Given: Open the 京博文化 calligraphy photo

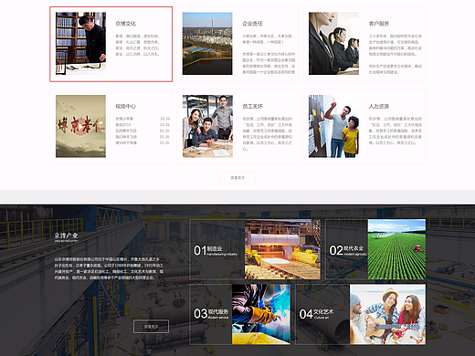Looking at the screenshot, I should (x=80, y=44).
